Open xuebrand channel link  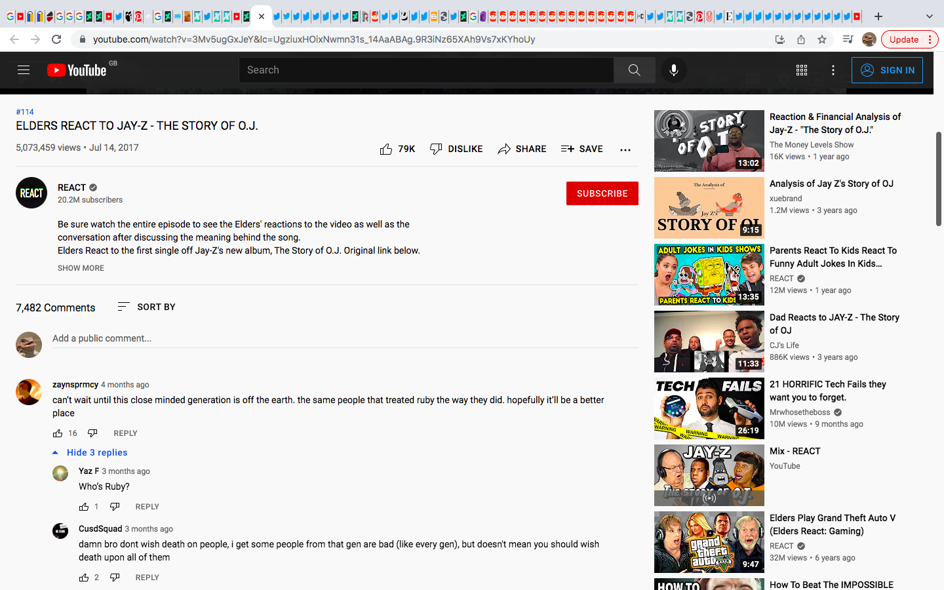click(785, 199)
